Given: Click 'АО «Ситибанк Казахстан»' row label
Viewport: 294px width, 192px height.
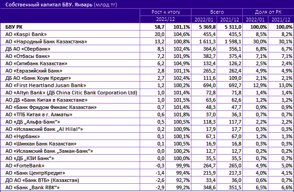Looking at the screenshot, I should pos(36,63).
